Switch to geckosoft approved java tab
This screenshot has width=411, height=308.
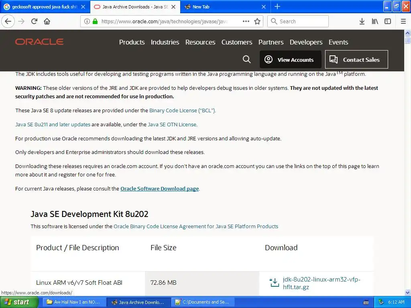[x=45, y=7]
